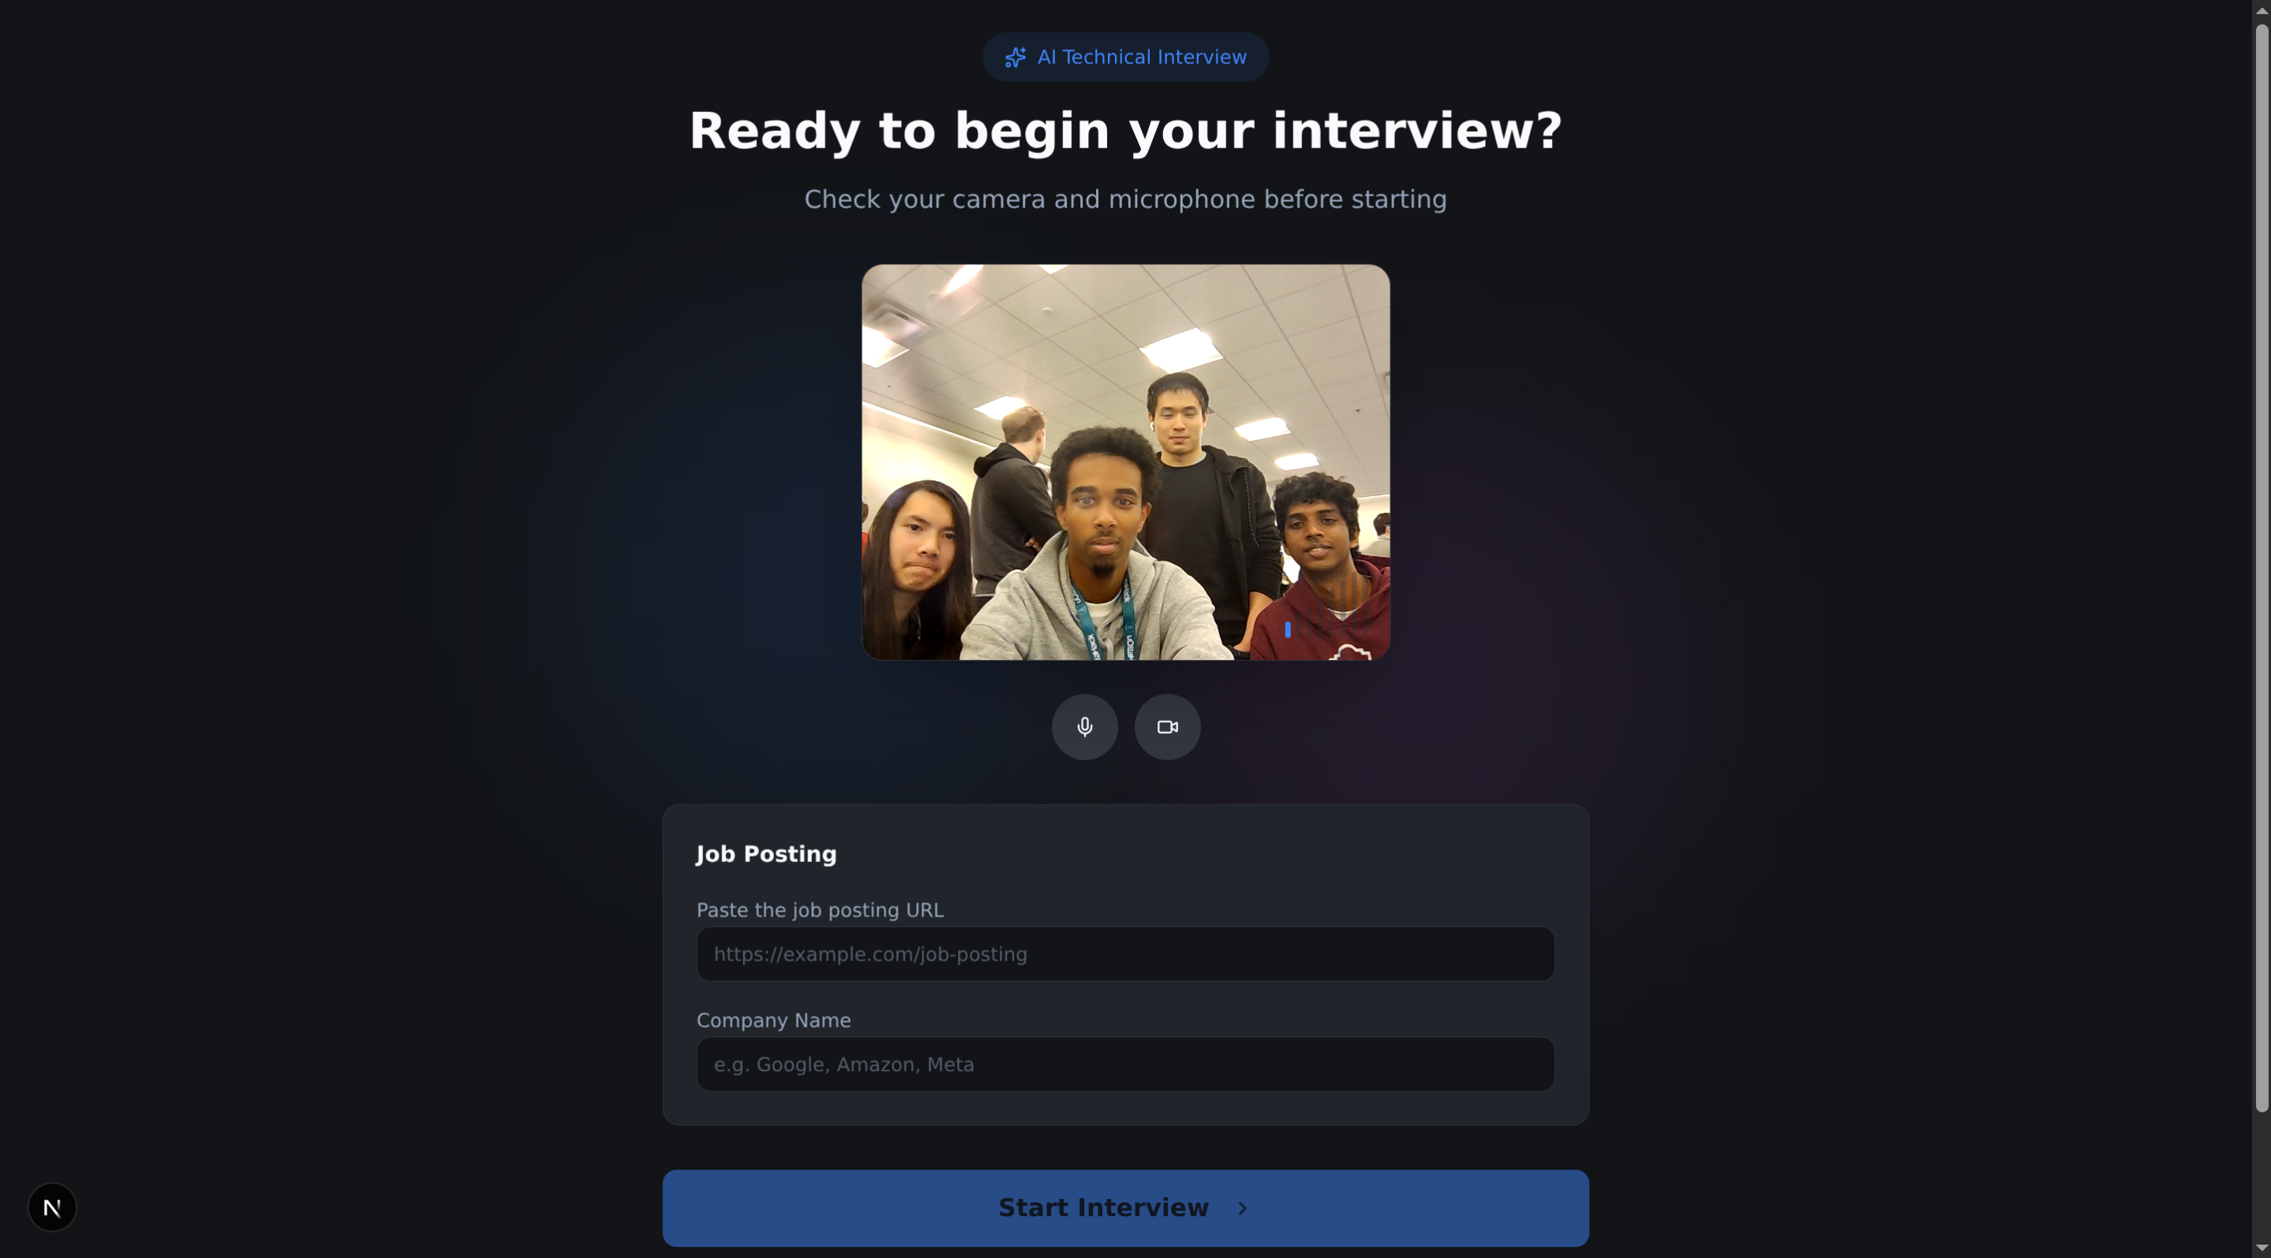Click the AI Technical Interview badge label
This screenshot has height=1258, width=2271.
[x=1142, y=58]
